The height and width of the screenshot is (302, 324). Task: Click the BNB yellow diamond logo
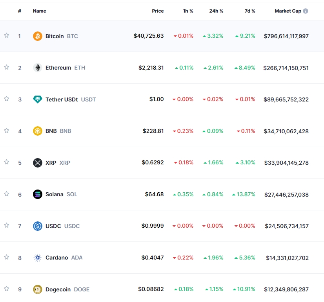coord(37,131)
